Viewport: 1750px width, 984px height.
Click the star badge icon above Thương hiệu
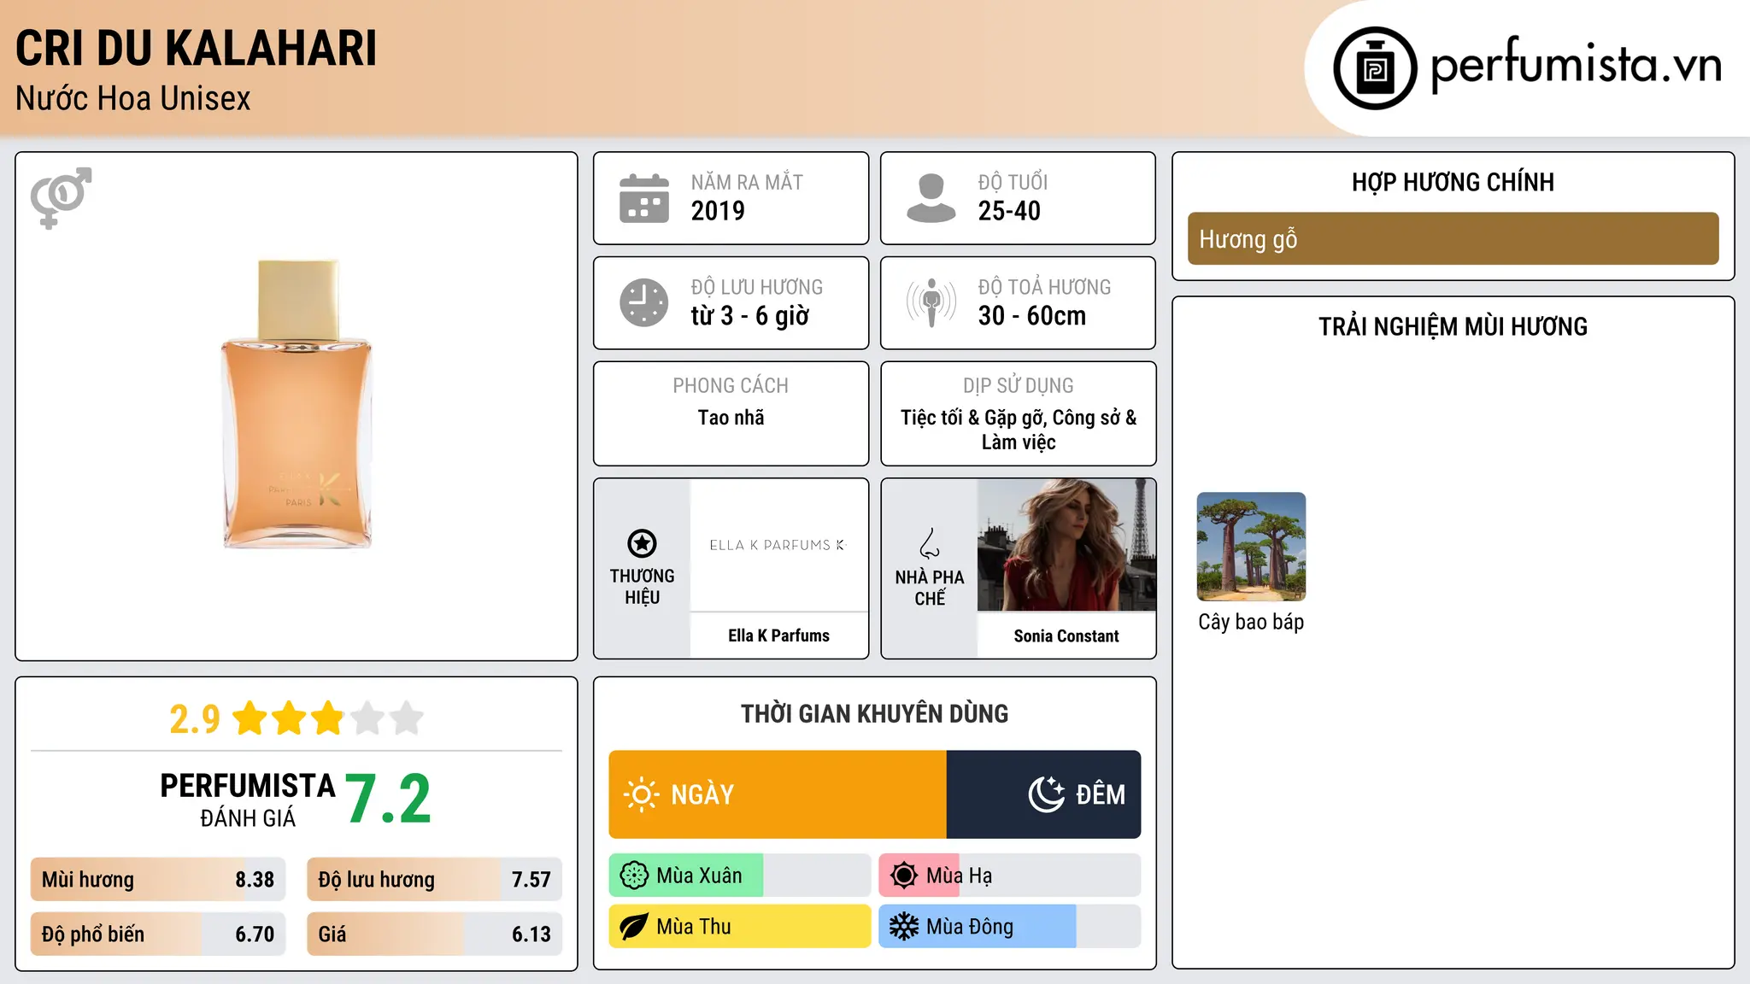[x=642, y=543]
